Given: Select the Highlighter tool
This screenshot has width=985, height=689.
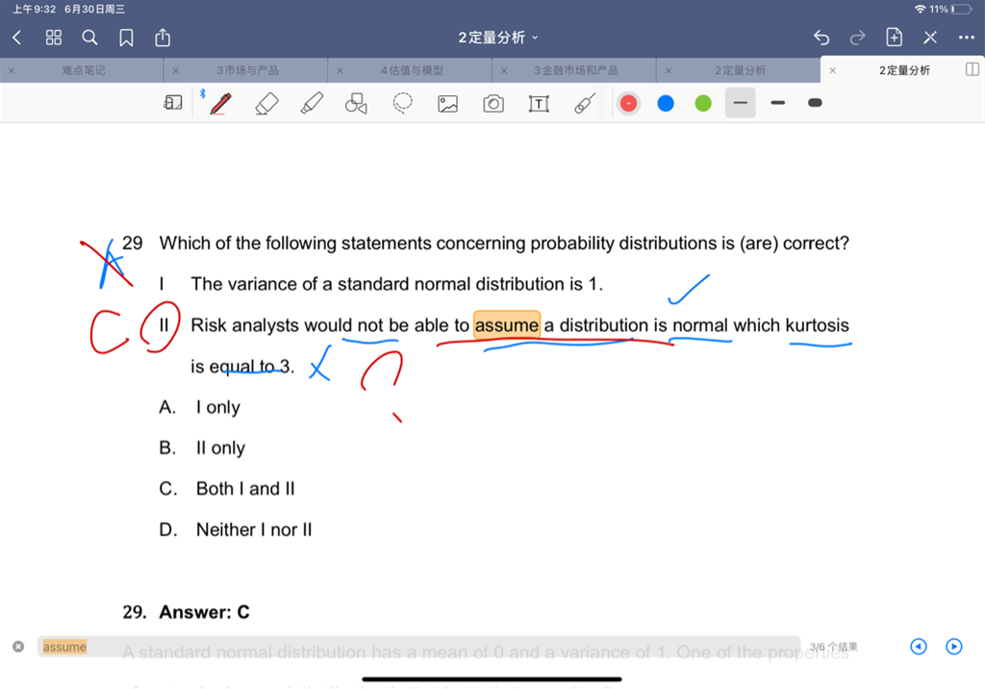Looking at the screenshot, I should [312, 103].
